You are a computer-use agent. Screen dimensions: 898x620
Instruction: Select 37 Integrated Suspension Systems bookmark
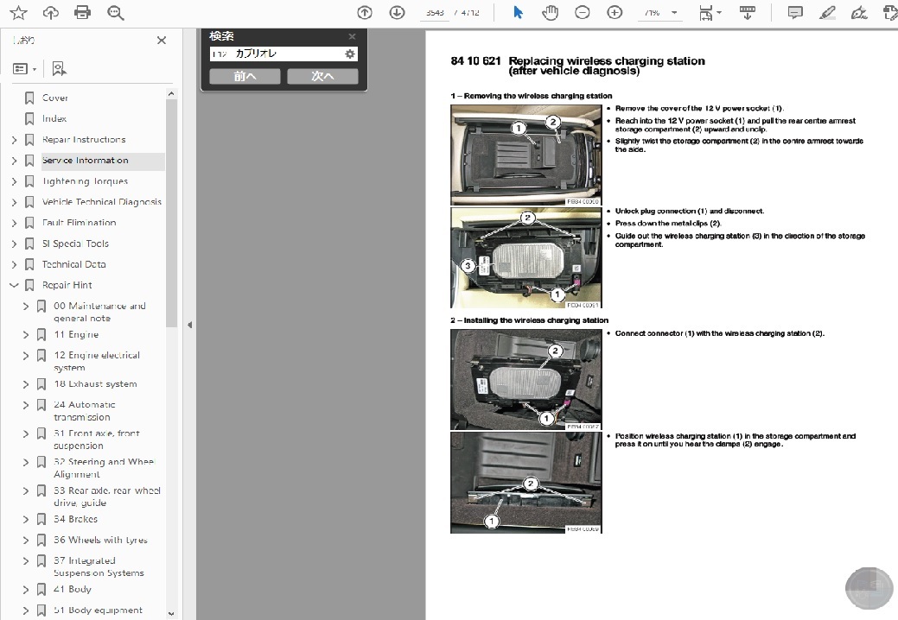pyautogui.click(x=99, y=566)
